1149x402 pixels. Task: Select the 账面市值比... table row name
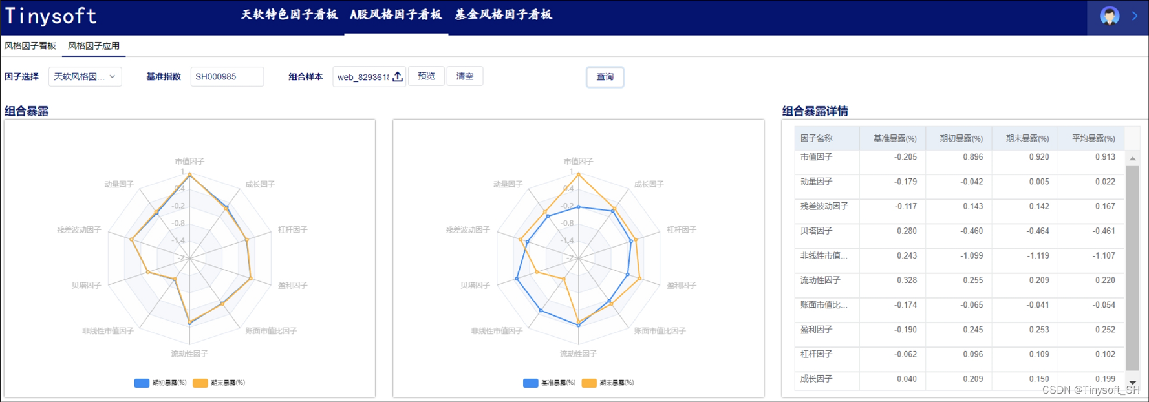[x=824, y=304]
